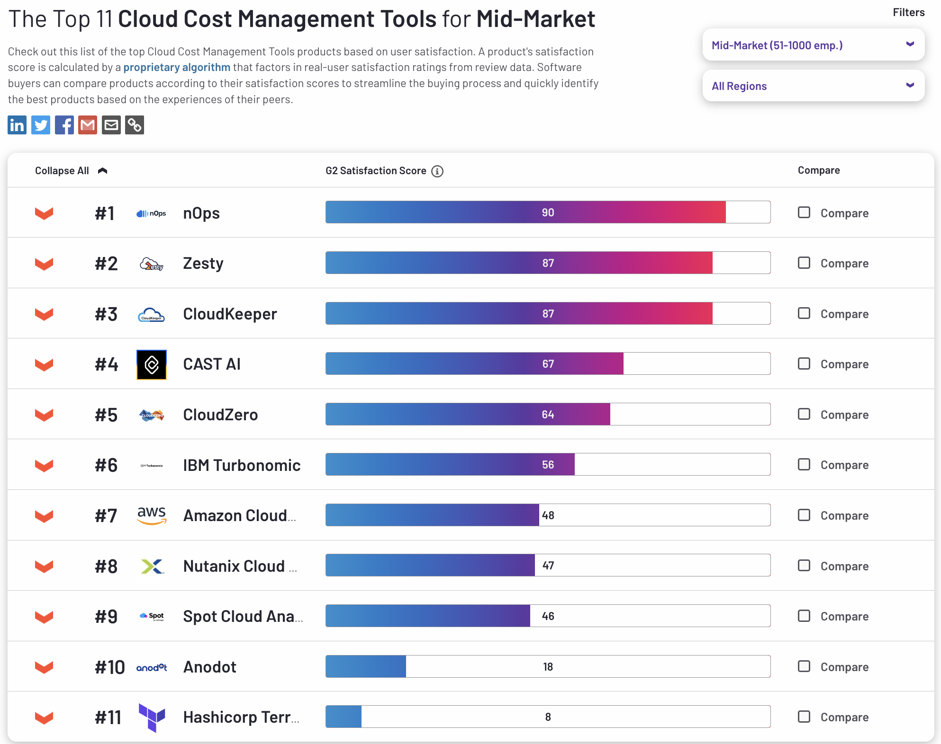Open the proprietary algorithm link
941x744 pixels.
click(177, 67)
